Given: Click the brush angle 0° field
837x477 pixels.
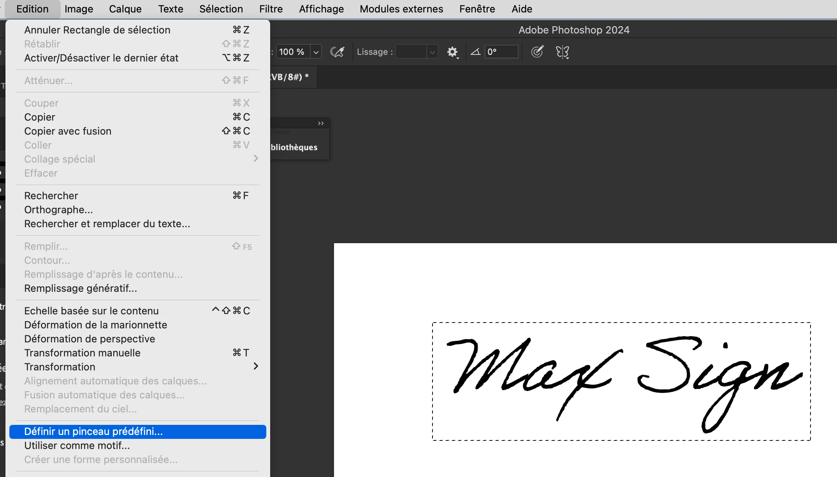Looking at the screenshot, I should [x=501, y=52].
